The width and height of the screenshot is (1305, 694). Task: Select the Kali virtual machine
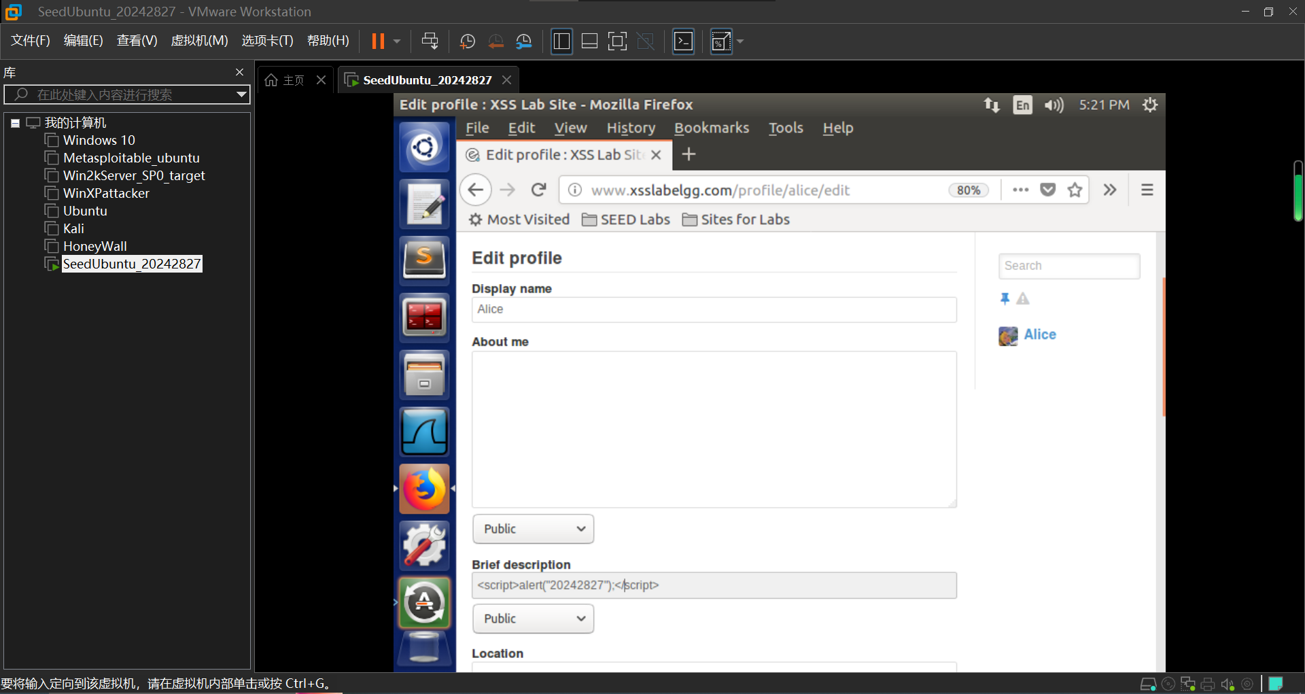[x=73, y=228]
